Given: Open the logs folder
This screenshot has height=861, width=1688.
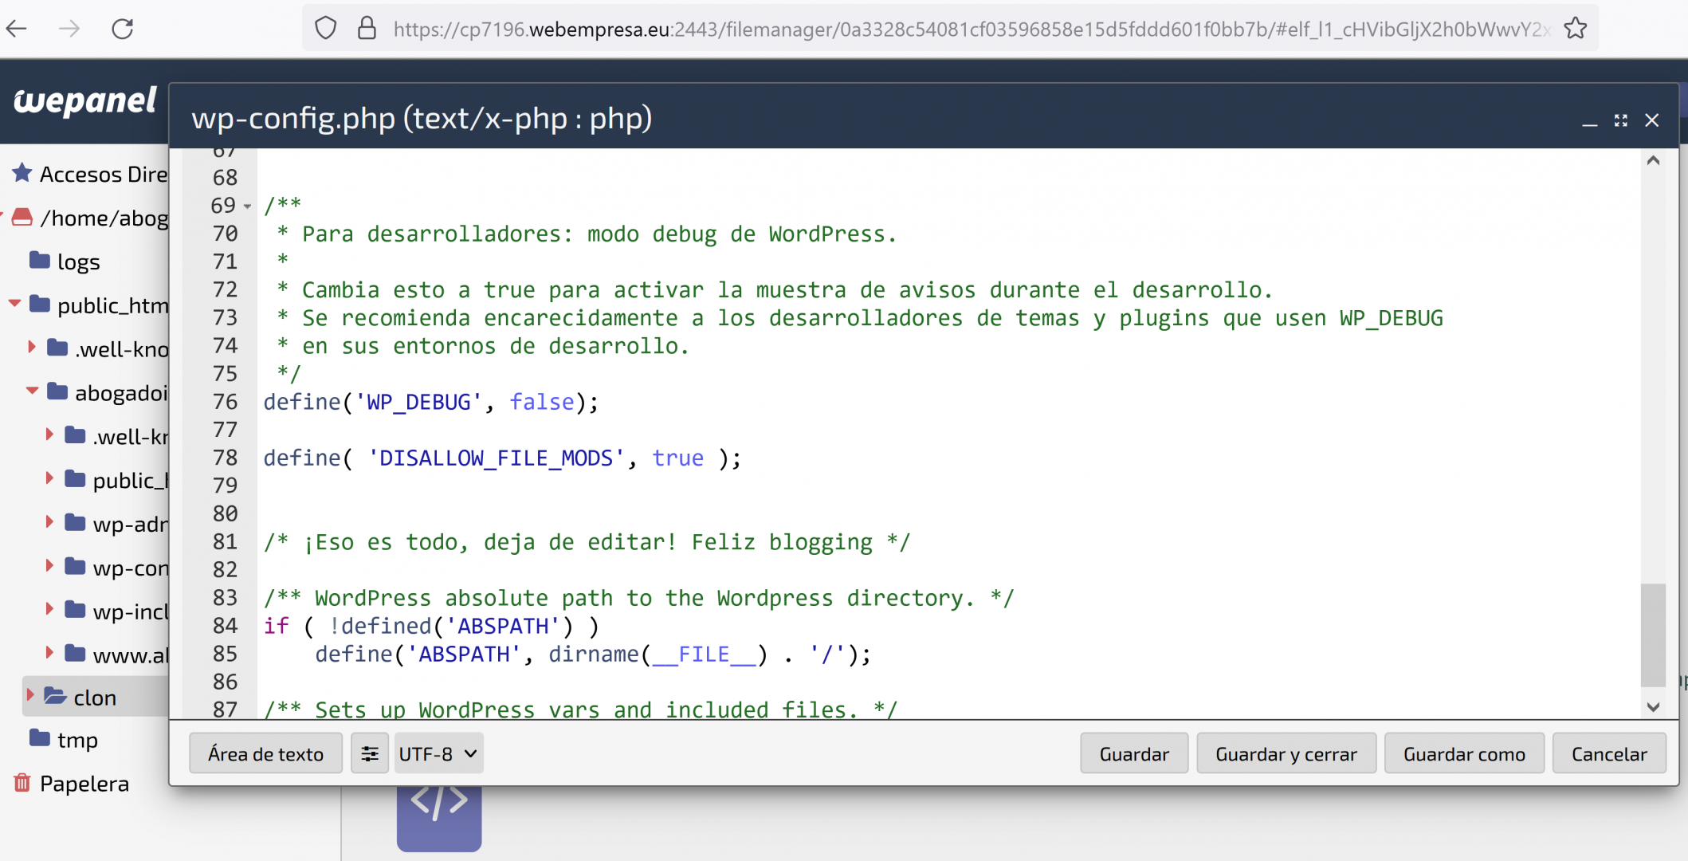Looking at the screenshot, I should (65, 261).
